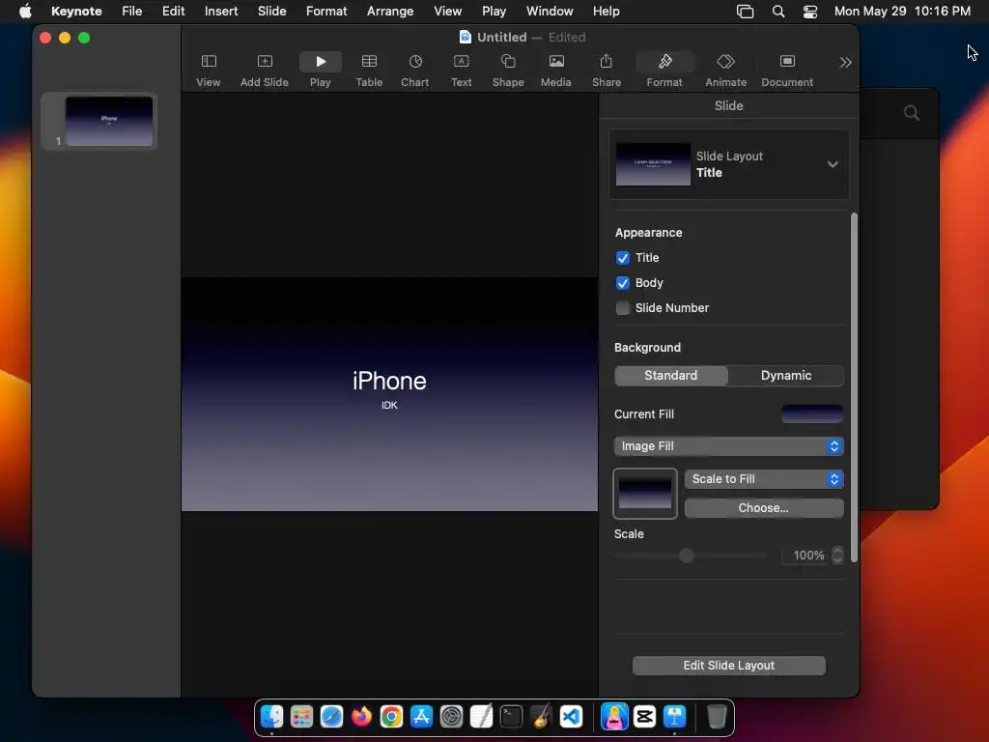Image resolution: width=989 pixels, height=742 pixels.
Task: Switch background to Dynamic
Action: click(786, 376)
